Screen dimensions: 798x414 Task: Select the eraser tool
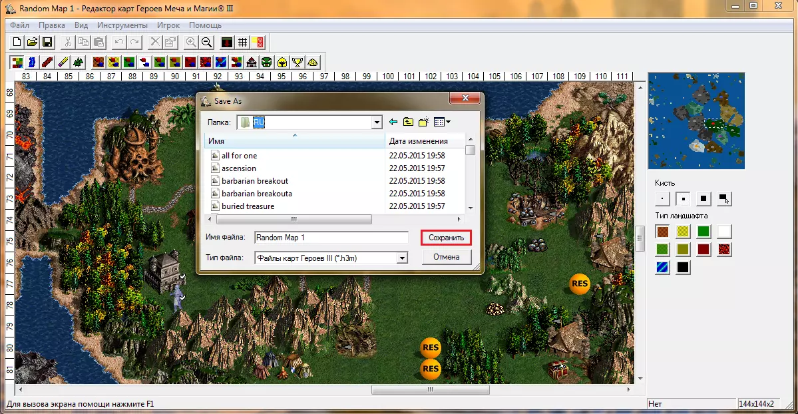[63, 63]
